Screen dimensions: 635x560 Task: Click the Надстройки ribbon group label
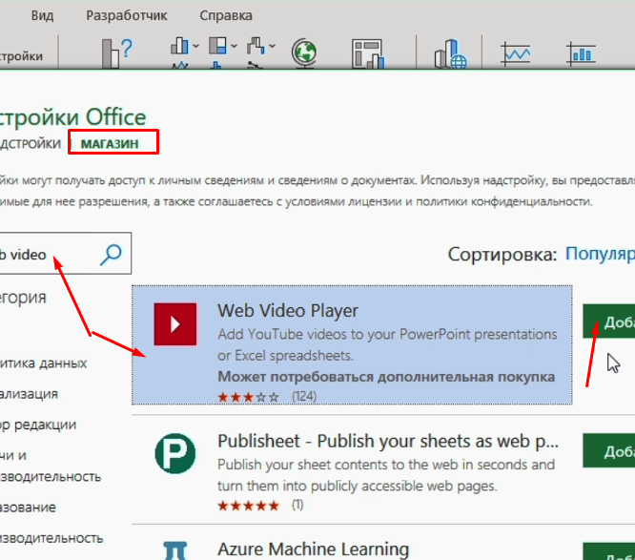(x=21, y=56)
